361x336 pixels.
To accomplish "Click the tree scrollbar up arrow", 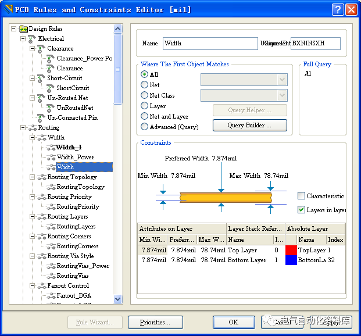I will (x=117, y=29).
